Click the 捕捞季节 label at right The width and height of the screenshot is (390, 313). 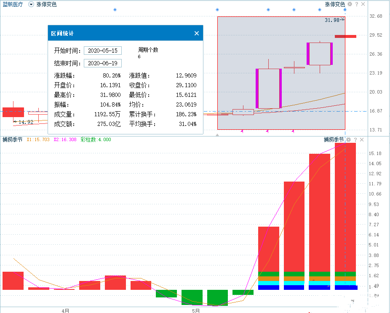point(334,139)
